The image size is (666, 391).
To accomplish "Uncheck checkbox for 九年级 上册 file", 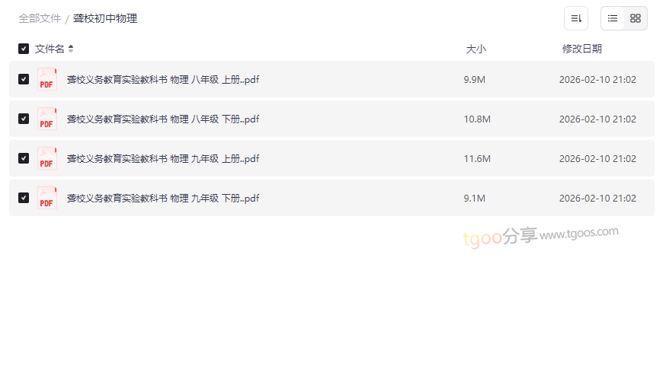I will coord(24,158).
